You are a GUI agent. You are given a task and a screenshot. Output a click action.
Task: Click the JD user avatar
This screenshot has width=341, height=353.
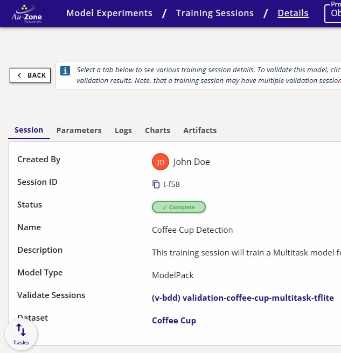160,162
